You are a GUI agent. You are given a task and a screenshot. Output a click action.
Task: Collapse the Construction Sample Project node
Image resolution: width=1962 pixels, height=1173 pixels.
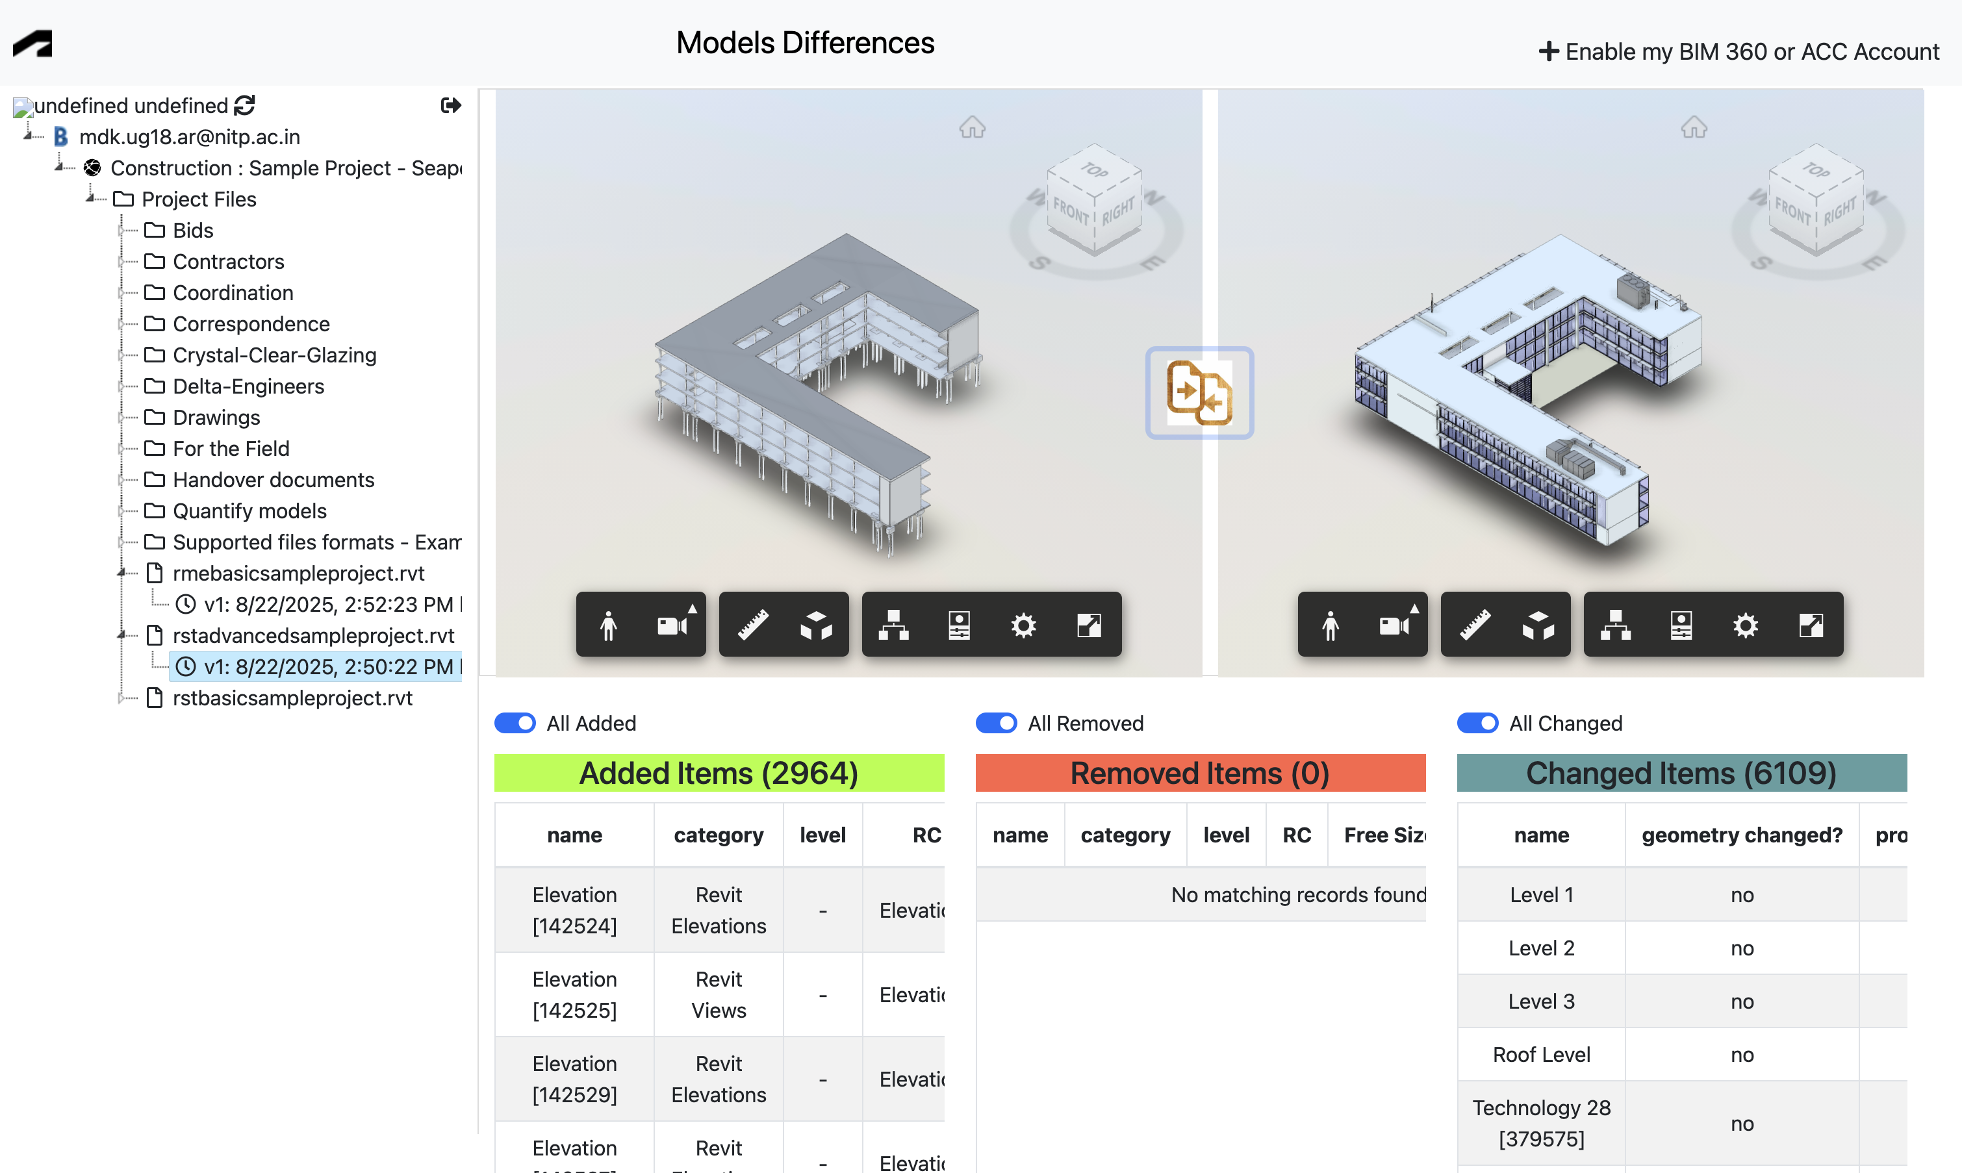60,168
